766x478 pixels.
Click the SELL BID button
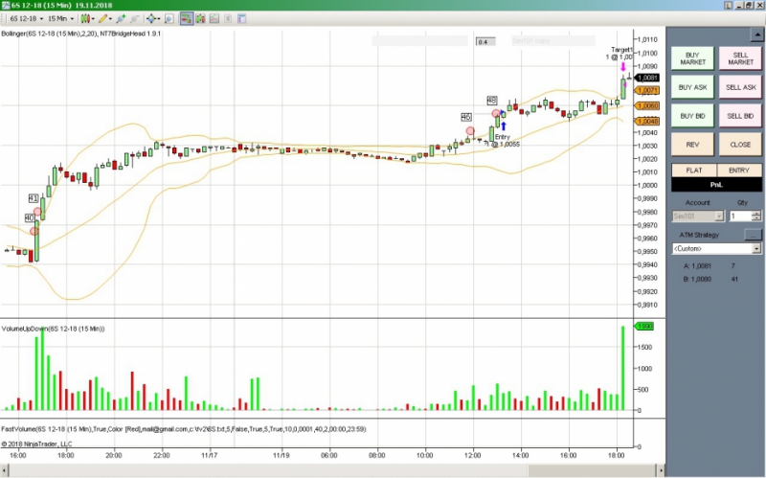click(740, 116)
